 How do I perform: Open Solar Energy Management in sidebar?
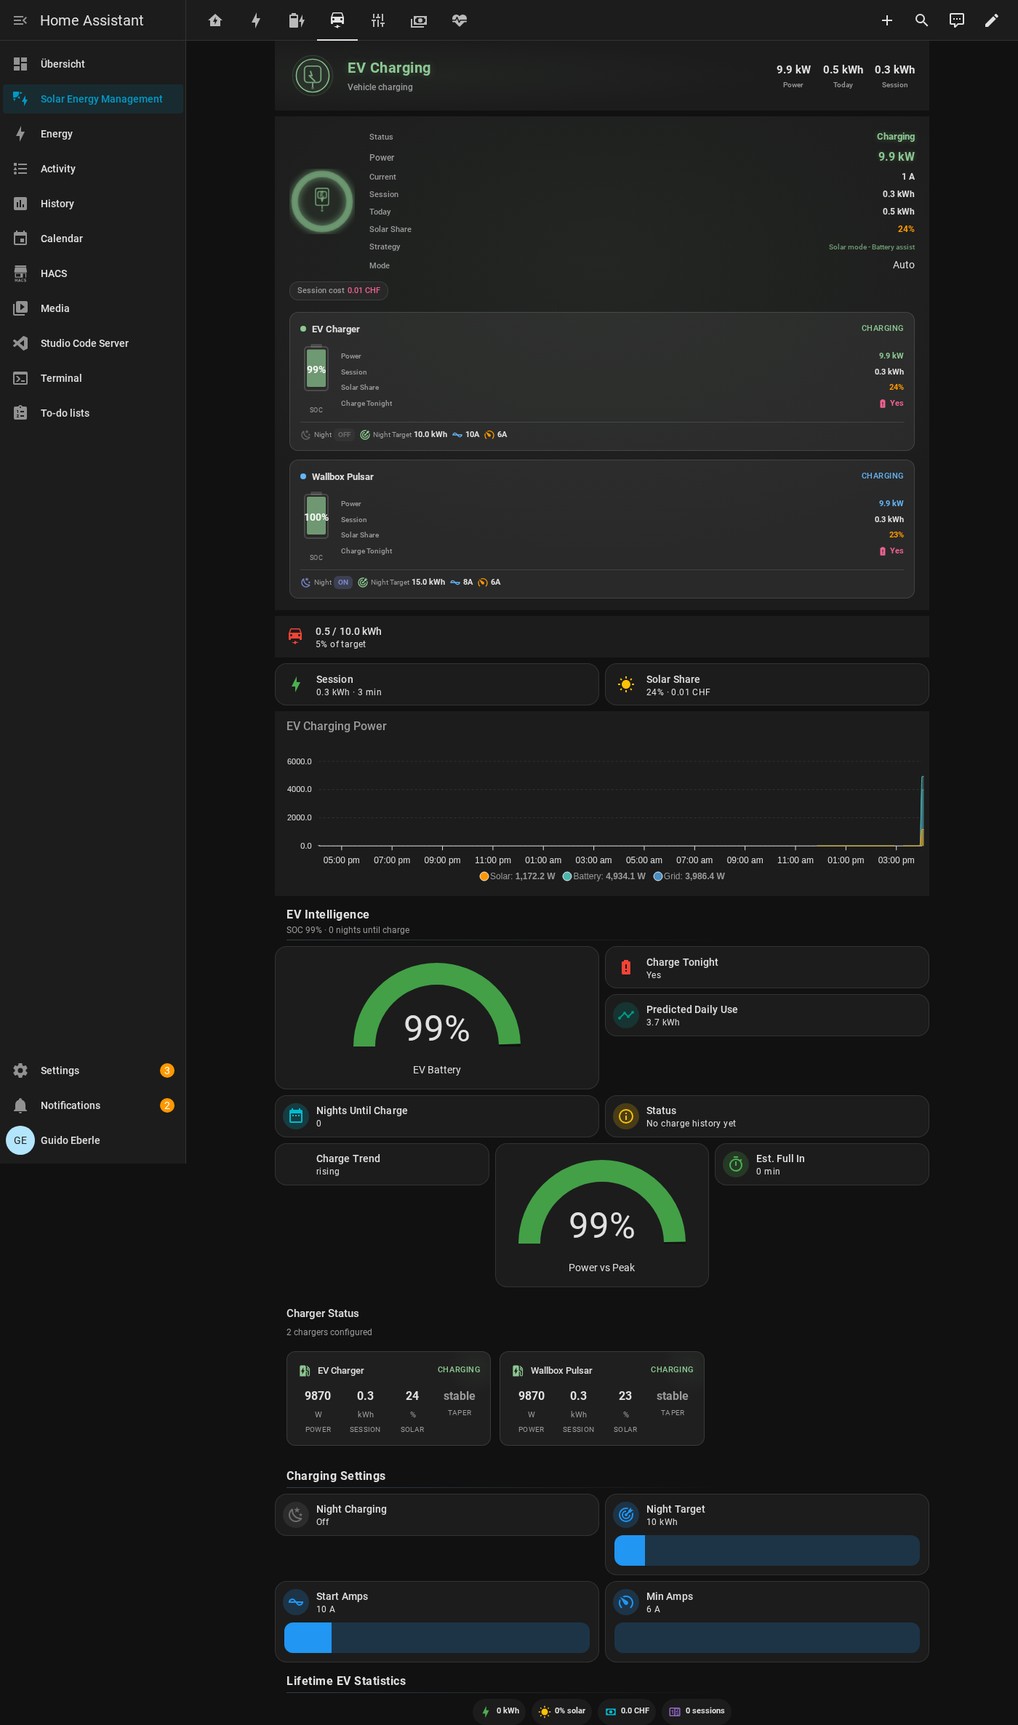(93, 99)
